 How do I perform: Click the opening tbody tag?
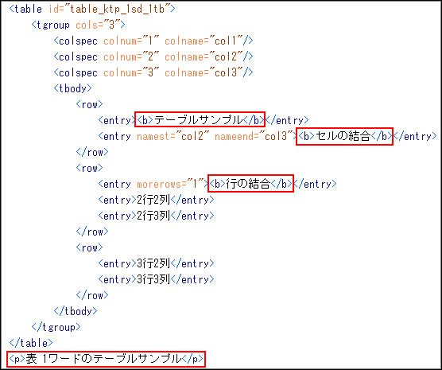click(x=72, y=88)
